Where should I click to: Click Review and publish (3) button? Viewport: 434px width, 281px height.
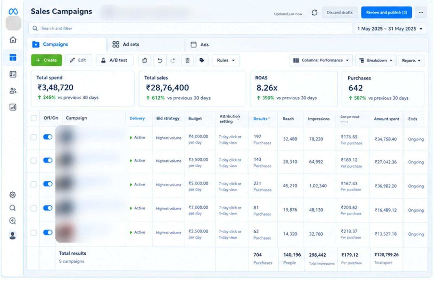tap(387, 12)
